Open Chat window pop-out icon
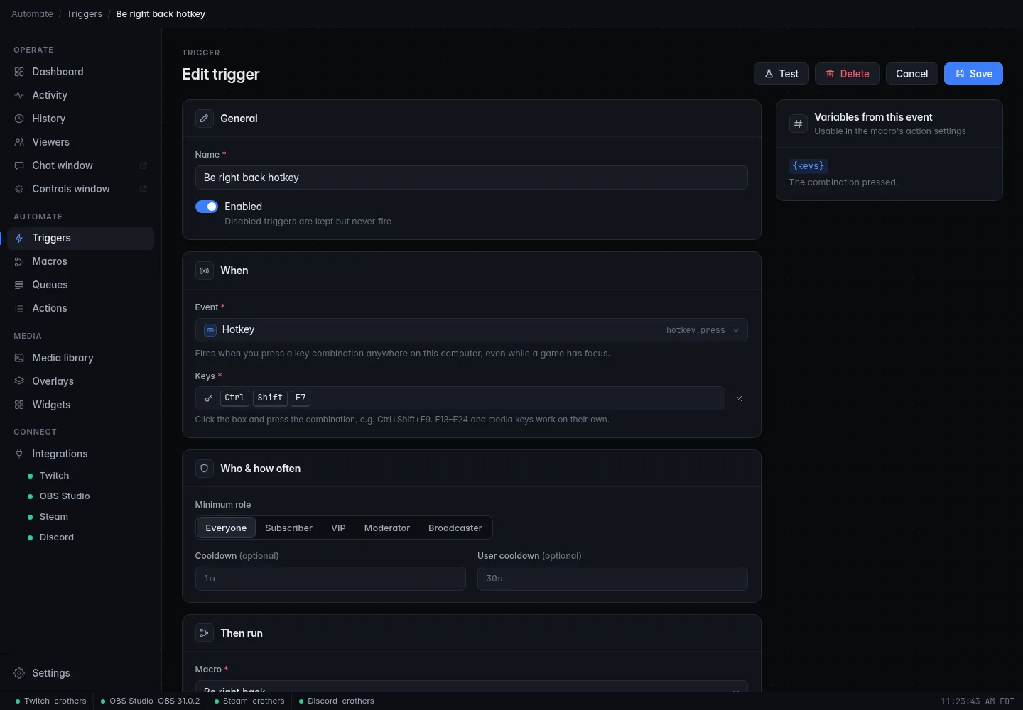Image resolution: width=1023 pixels, height=710 pixels. click(144, 165)
